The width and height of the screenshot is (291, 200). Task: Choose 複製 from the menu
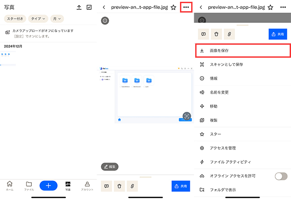click(242, 120)
